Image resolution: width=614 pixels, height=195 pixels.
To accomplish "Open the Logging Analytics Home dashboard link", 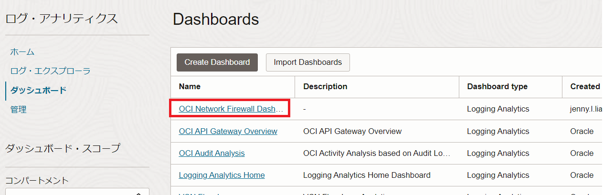I will 222,175.
